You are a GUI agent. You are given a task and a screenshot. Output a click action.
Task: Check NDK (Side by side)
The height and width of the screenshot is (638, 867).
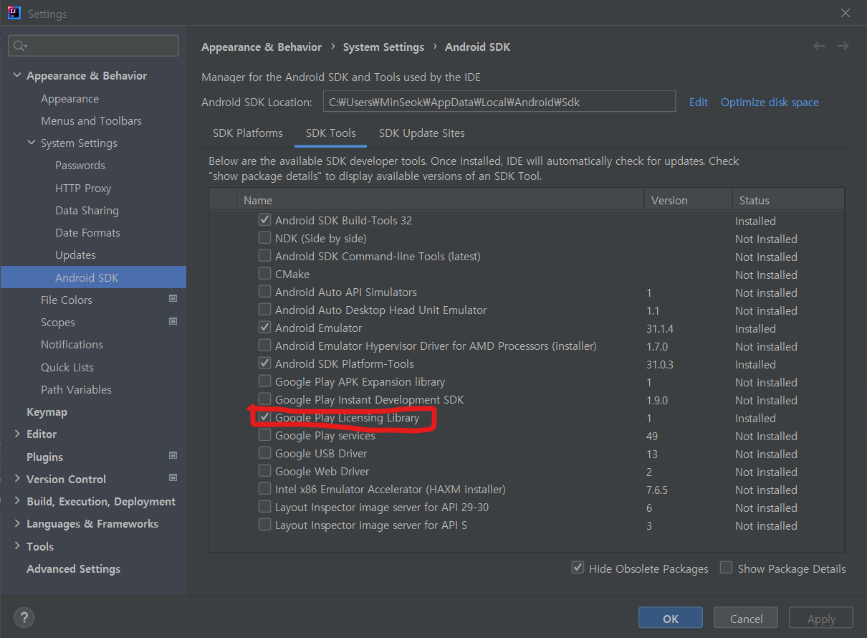(264, 238)
